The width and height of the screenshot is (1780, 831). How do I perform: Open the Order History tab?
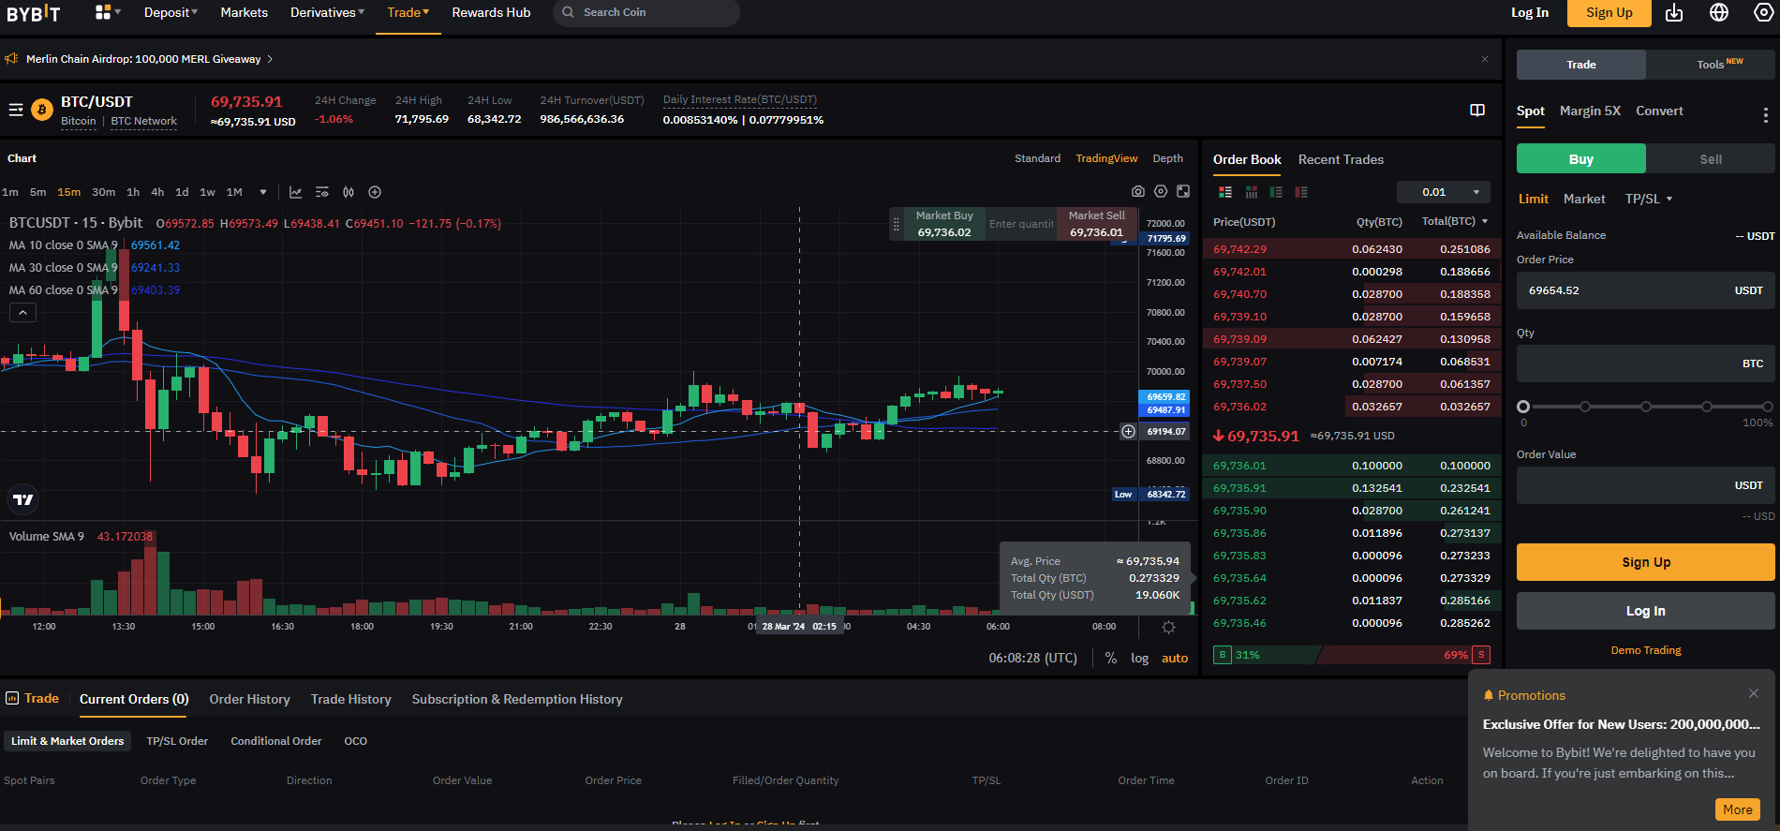[249, 699]
